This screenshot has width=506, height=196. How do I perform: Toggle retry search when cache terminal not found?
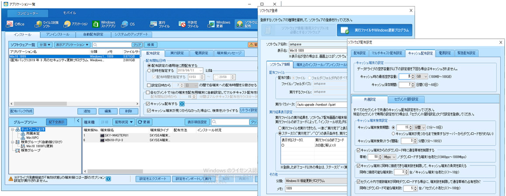click(149, 110)
